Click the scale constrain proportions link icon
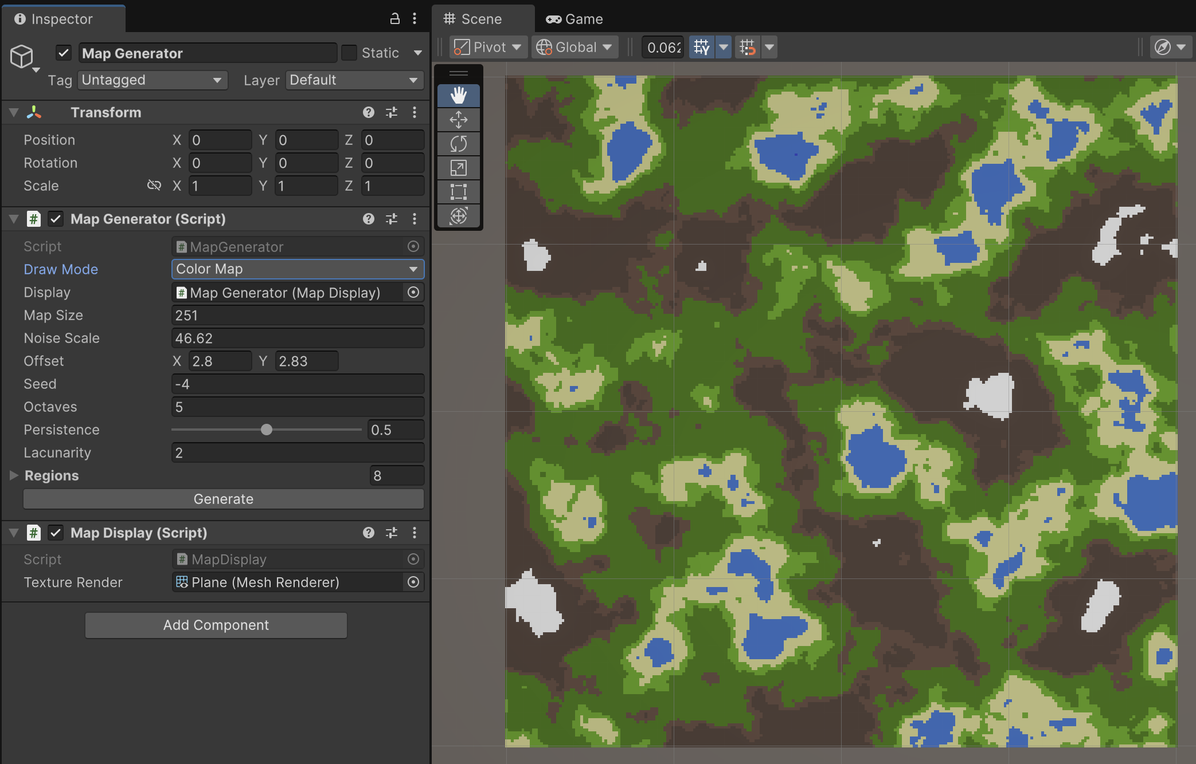The width and height of the screenshot is (1196, 764). pyautogui.click(x=154, y=185)
